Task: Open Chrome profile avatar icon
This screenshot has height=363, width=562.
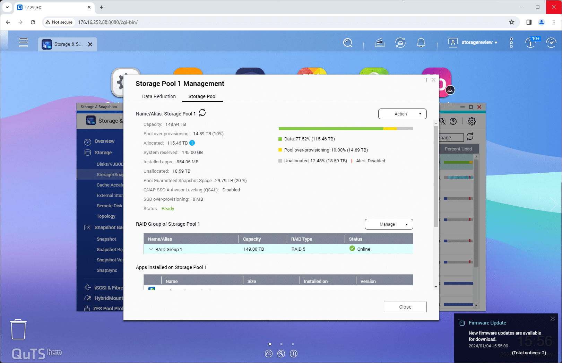Action: pos(542,22)
